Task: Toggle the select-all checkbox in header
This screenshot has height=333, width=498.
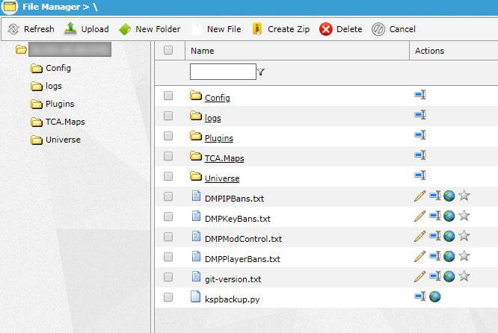Action: 168,51
